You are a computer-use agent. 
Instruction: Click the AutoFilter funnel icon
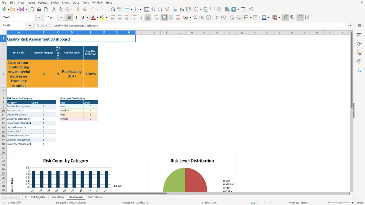point(167,9)
